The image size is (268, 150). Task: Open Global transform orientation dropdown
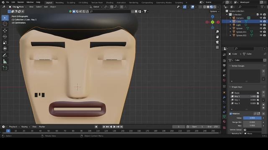pyautogui.click(x=96, y=7)
